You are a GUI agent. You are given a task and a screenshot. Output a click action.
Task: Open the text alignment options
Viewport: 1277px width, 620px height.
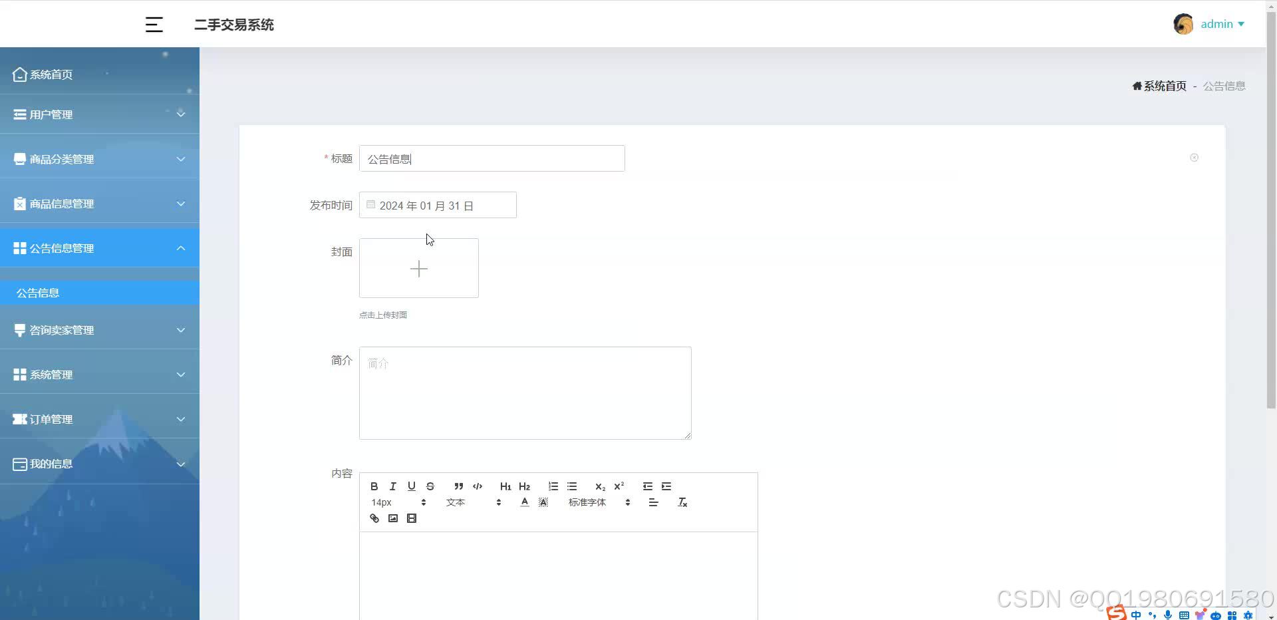pyautogui.click(x=653, y=502)
